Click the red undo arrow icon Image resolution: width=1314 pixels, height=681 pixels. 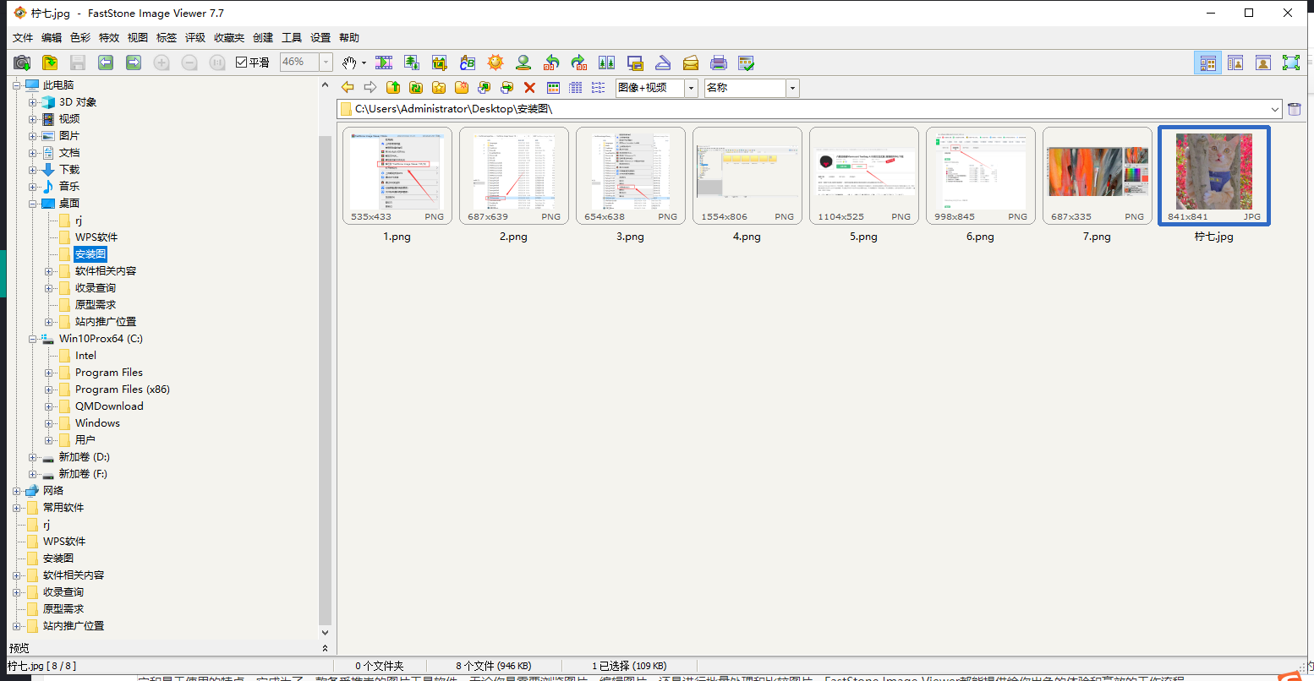[551, 62]
